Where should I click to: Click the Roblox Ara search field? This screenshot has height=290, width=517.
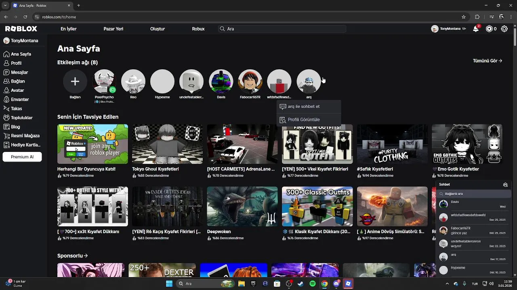click(282, 29)
